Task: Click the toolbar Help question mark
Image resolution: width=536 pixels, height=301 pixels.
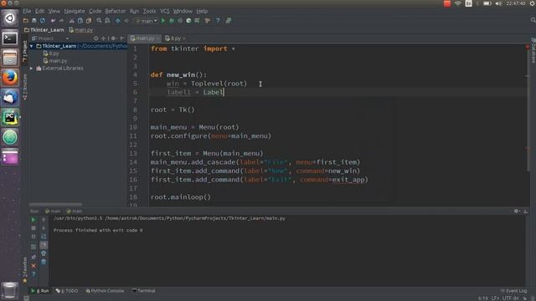Action: point(218,21)
